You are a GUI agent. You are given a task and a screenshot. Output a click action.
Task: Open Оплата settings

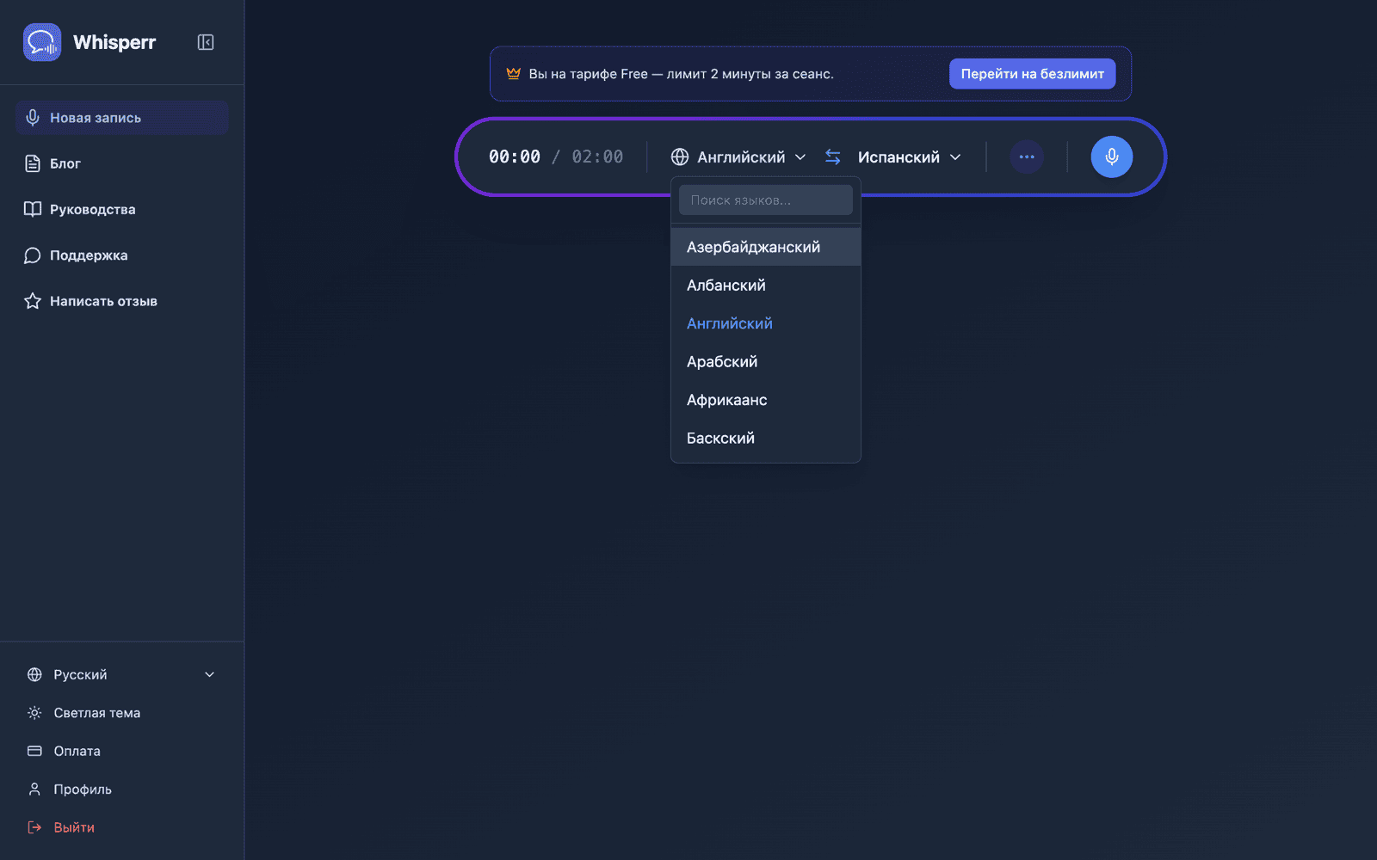coord(121,751)
